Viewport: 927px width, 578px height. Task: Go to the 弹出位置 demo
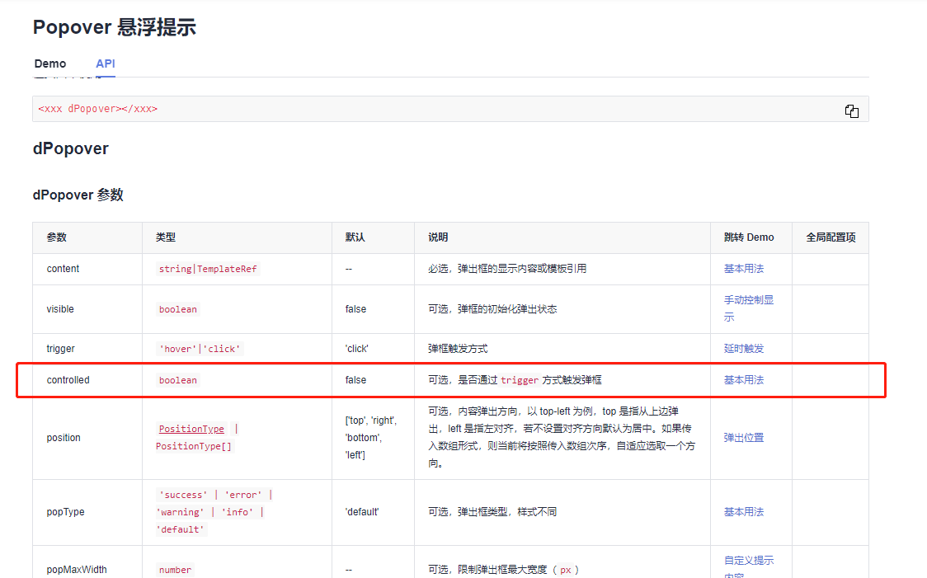[744, 438]
